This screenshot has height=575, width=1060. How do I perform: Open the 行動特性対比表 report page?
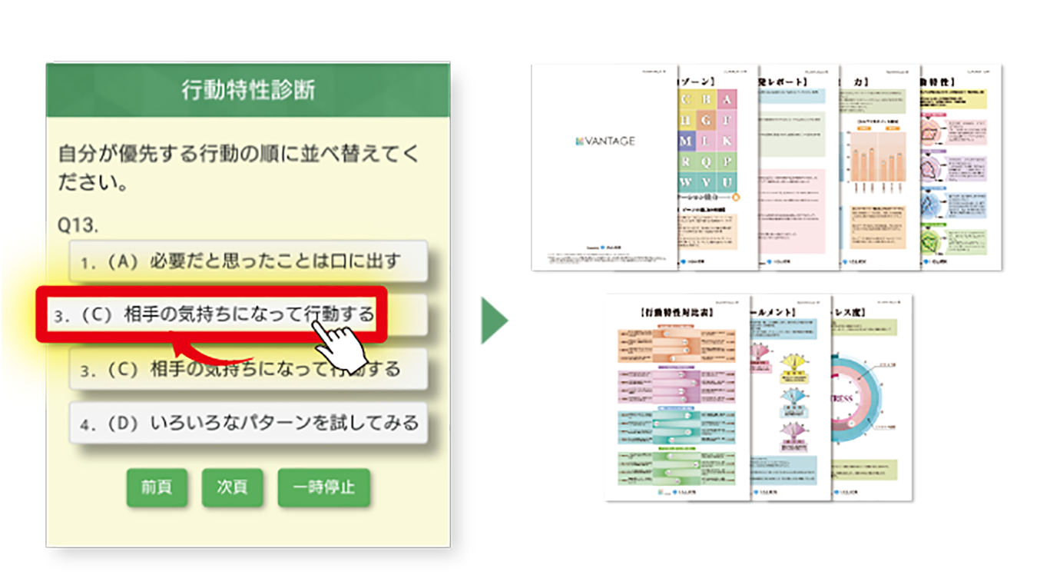click(x=678, y=397)
